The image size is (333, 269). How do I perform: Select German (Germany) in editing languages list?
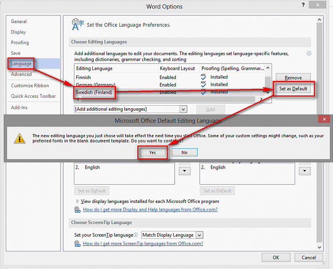(95, 85)
